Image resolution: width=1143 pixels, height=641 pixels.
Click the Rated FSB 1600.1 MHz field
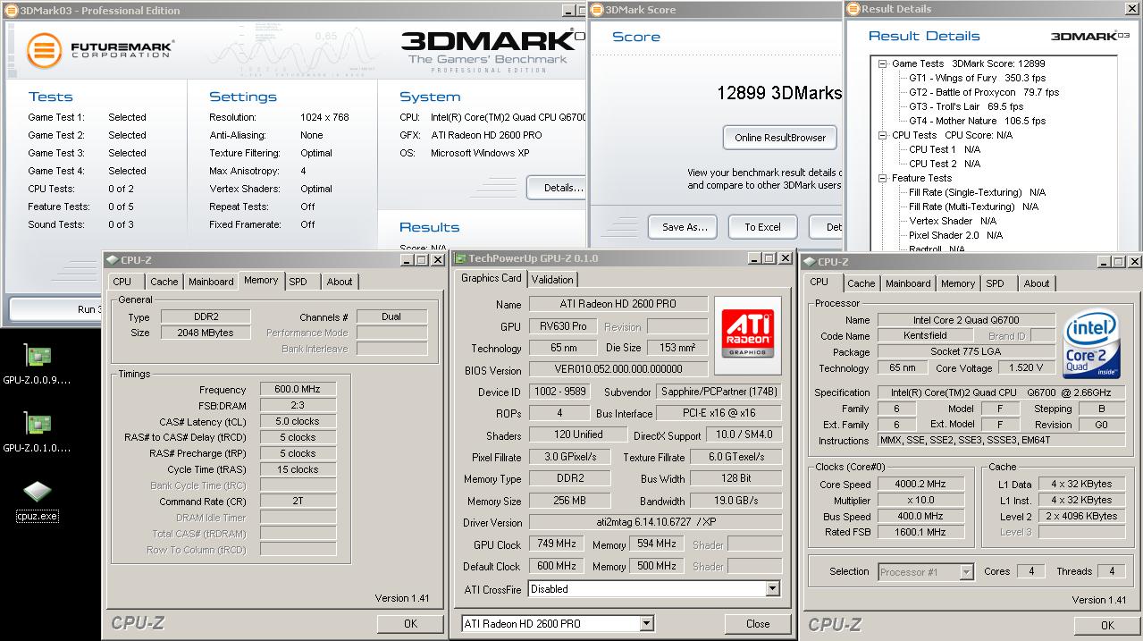point(920,532)
